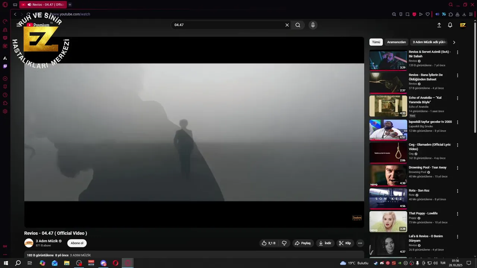Click Rota - Son Kez video title
Viewport: 477px width, 268px height.
[x=419, y=191]
